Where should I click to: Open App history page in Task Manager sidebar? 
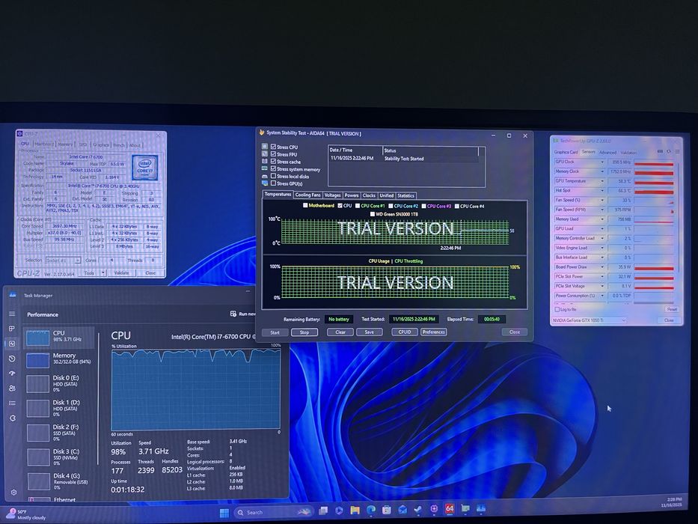pos(12,359)
